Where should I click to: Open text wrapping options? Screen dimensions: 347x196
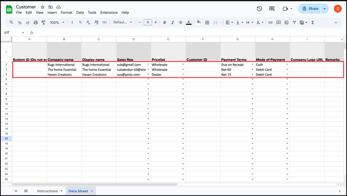click(x=250, y=23)
